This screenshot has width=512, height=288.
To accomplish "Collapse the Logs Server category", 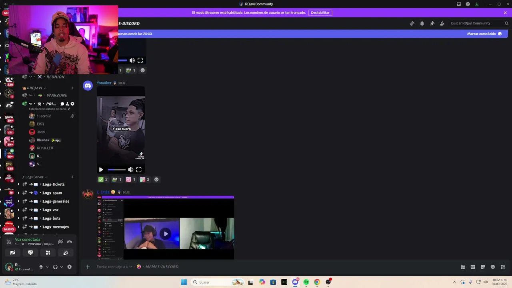I will tap(34, 177).
